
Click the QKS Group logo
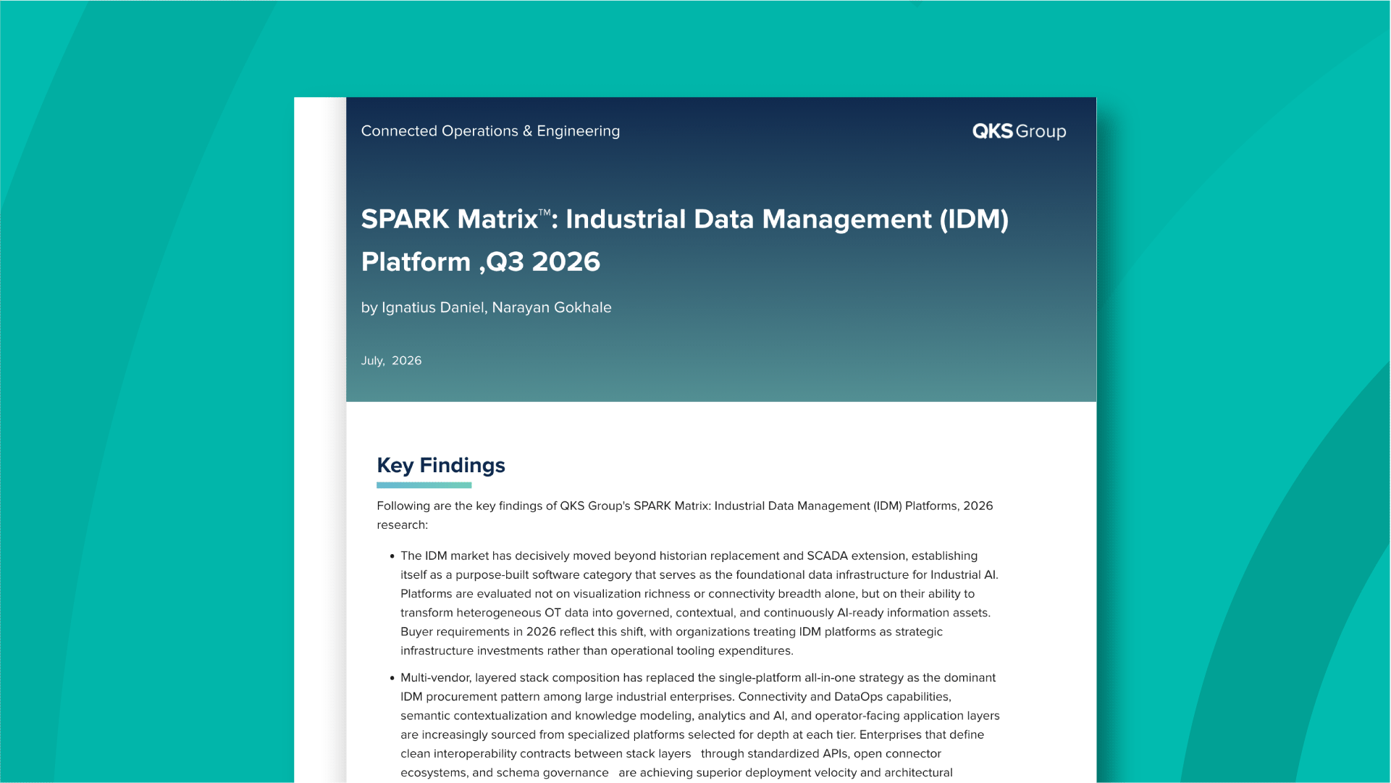(1019, 131)
